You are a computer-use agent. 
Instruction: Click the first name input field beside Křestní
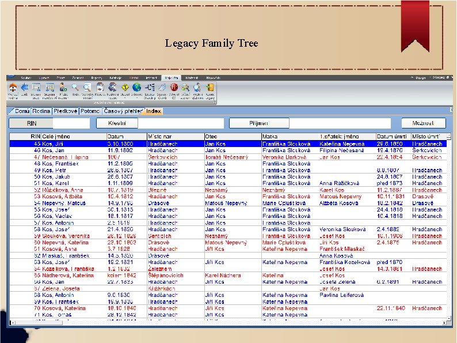[181, 123]
